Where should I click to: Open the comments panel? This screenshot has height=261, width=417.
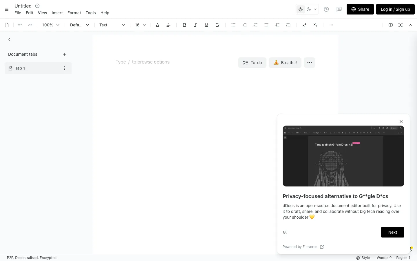pyautogui.click(x=339, y=9)
